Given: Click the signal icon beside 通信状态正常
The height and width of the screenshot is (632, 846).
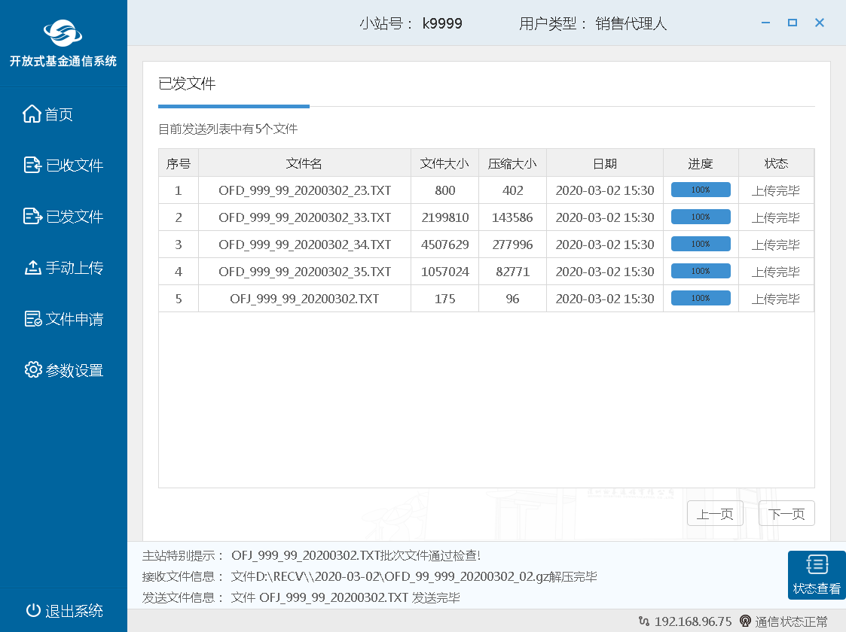Looking at the screenshot, I should point(745,621).
